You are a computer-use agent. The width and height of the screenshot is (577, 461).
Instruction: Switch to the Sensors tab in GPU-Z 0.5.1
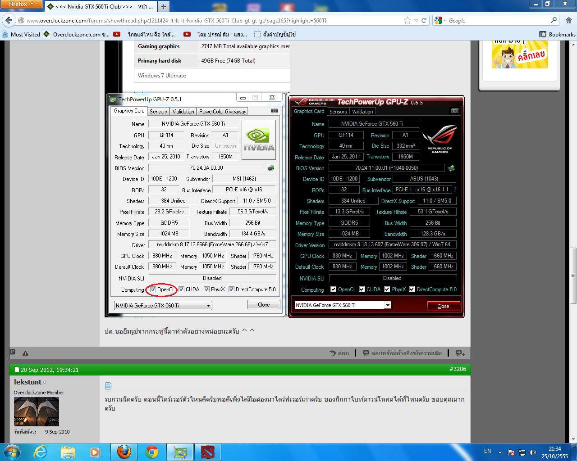pos(158,111)
